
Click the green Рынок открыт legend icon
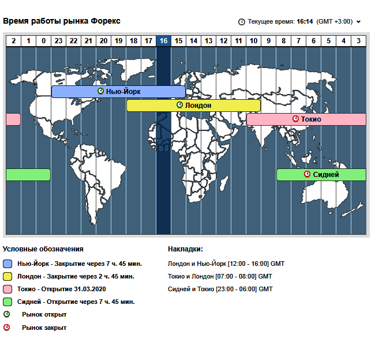click(x=7, y=314)
